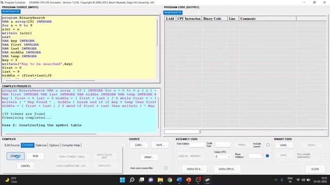
Task: Click SHOW SYMBOL TABLE button
Action: (72, 156)
